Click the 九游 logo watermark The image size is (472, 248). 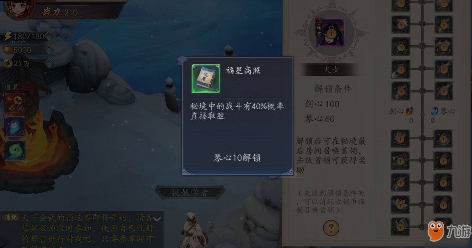pos(449,231)
